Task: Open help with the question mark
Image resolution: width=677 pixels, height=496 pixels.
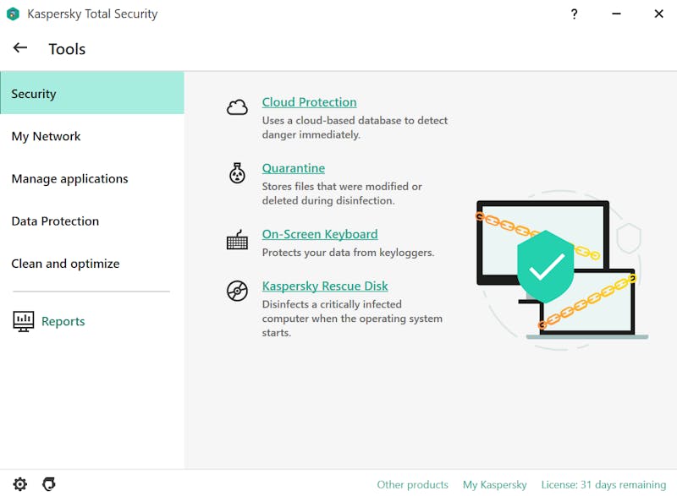Action: pyautogui.click(x=574, y=14)
